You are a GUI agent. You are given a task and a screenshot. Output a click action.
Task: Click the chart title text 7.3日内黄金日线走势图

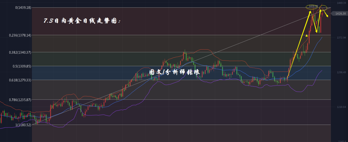point(82,21)
